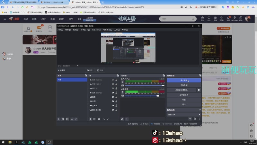Adjust the 桌面音频 volume slider
Screen dimensions: 257x145
pyautogui.click(x=145, y=96)
